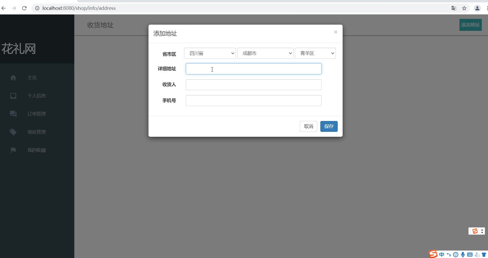The image size is (488, 258).
Task: Toggle the Sogou 中 Chinese mode indicator
Action: [442, 255]
